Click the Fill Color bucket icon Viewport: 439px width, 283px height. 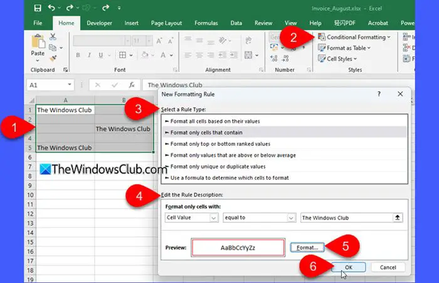click(x=145, y=55)
